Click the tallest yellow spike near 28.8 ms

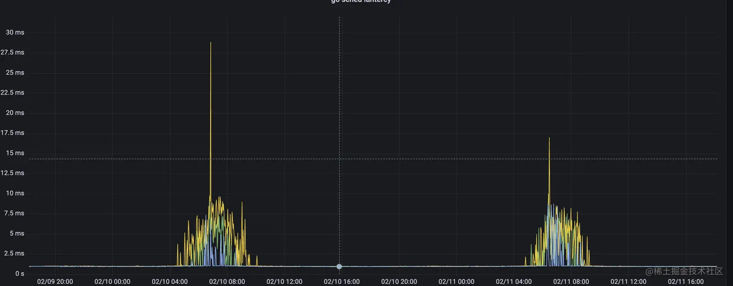click(x=210, y=43)
